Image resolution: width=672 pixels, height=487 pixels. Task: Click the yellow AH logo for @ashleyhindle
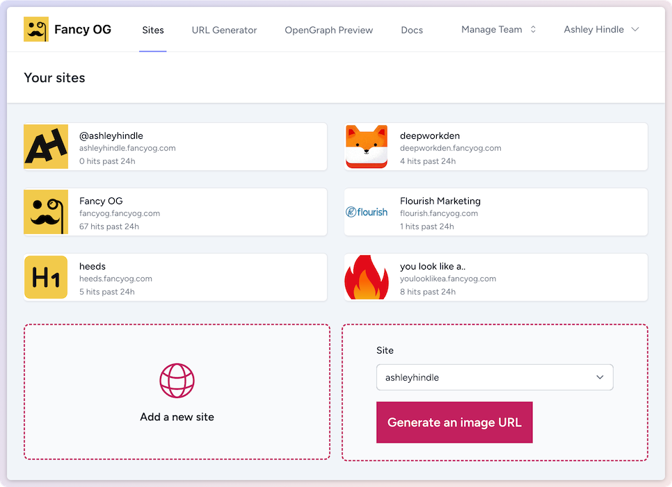(46, 147)
